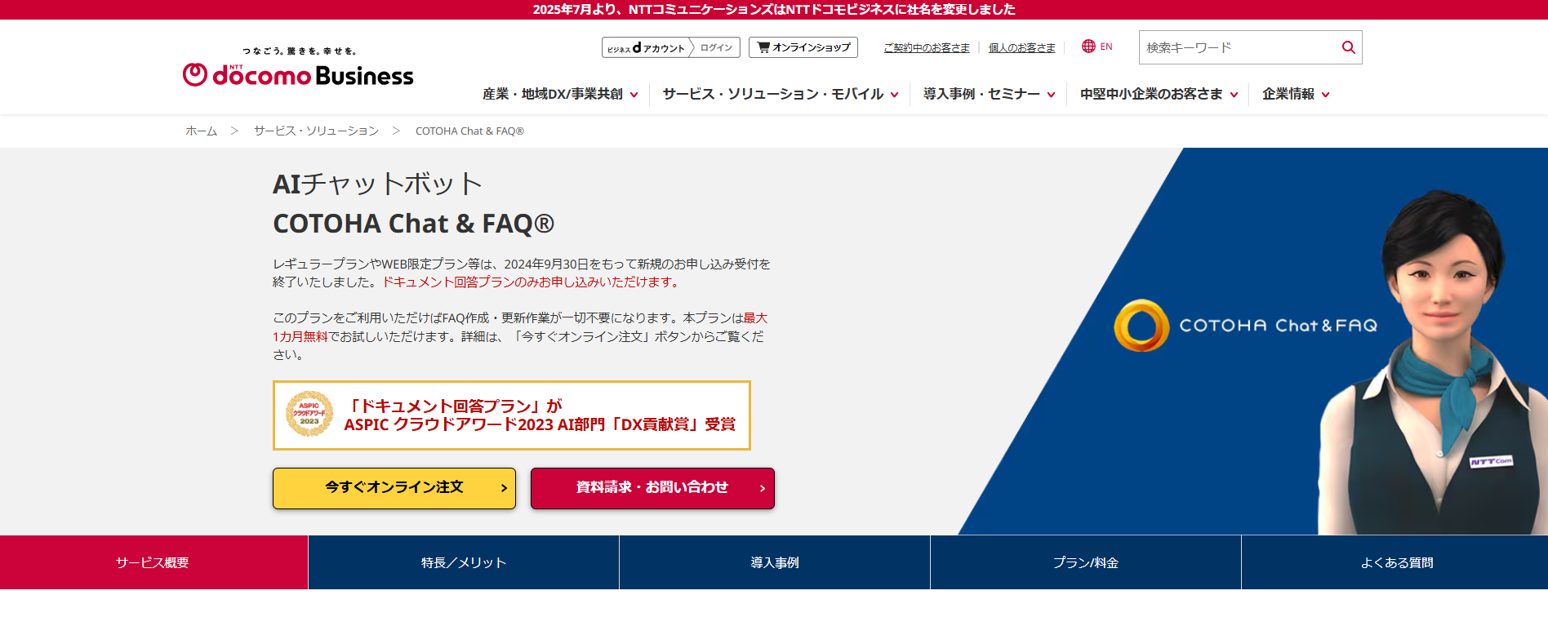
Task: Click the search magnifier icon
Action: (x=1348, y=47)
